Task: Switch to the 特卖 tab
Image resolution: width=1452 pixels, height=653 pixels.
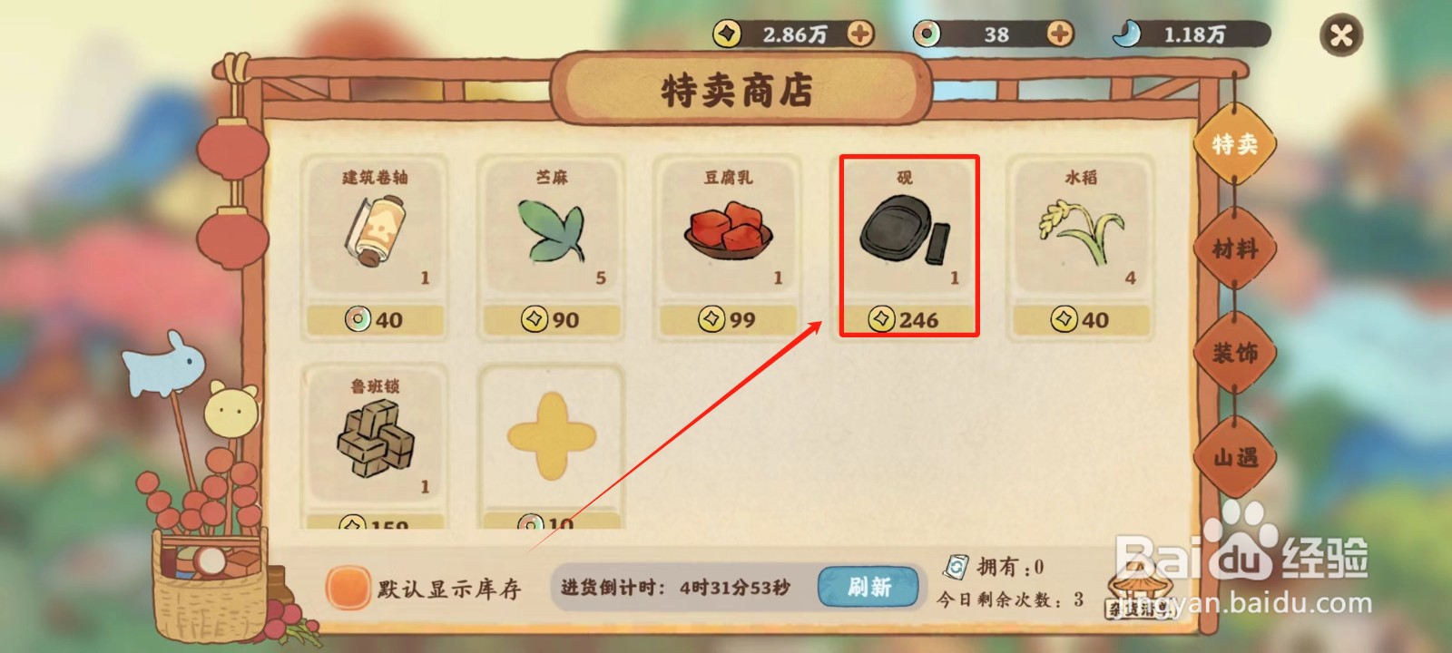Action: coord(1235,144)
